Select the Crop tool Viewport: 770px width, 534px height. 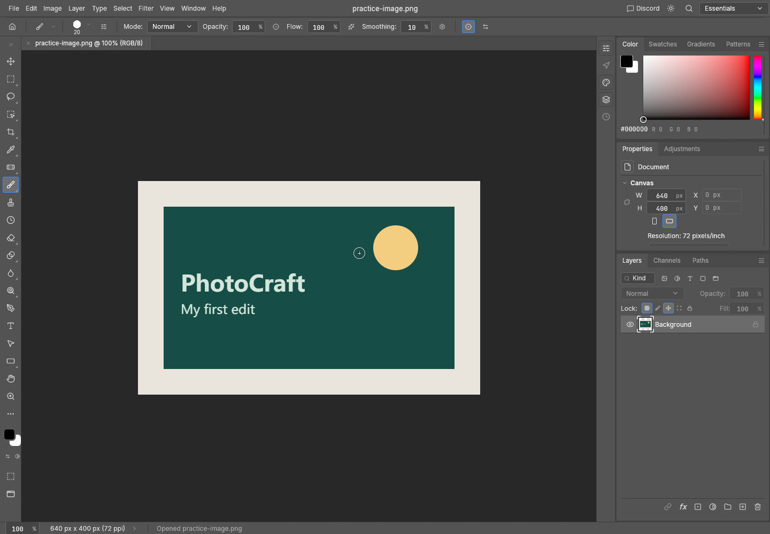(11, 132)
